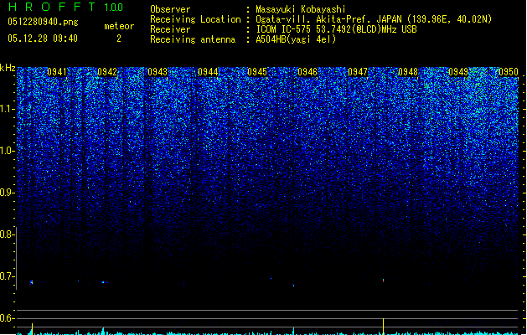Click the kHz axis unit label
This screenshot has width=527, height=335.
point(8,68)
